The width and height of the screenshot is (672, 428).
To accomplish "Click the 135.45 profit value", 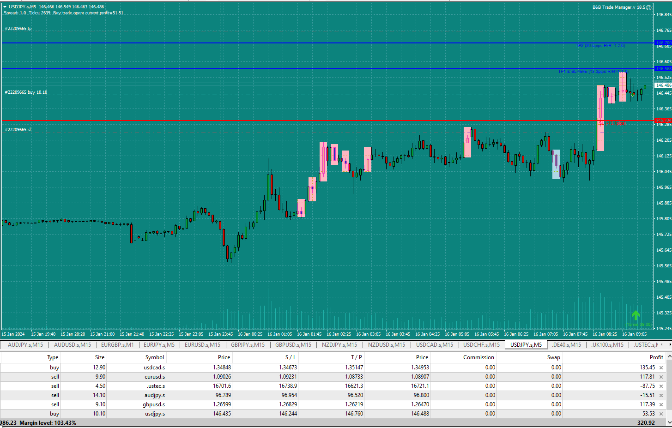I will coord(647,368).
